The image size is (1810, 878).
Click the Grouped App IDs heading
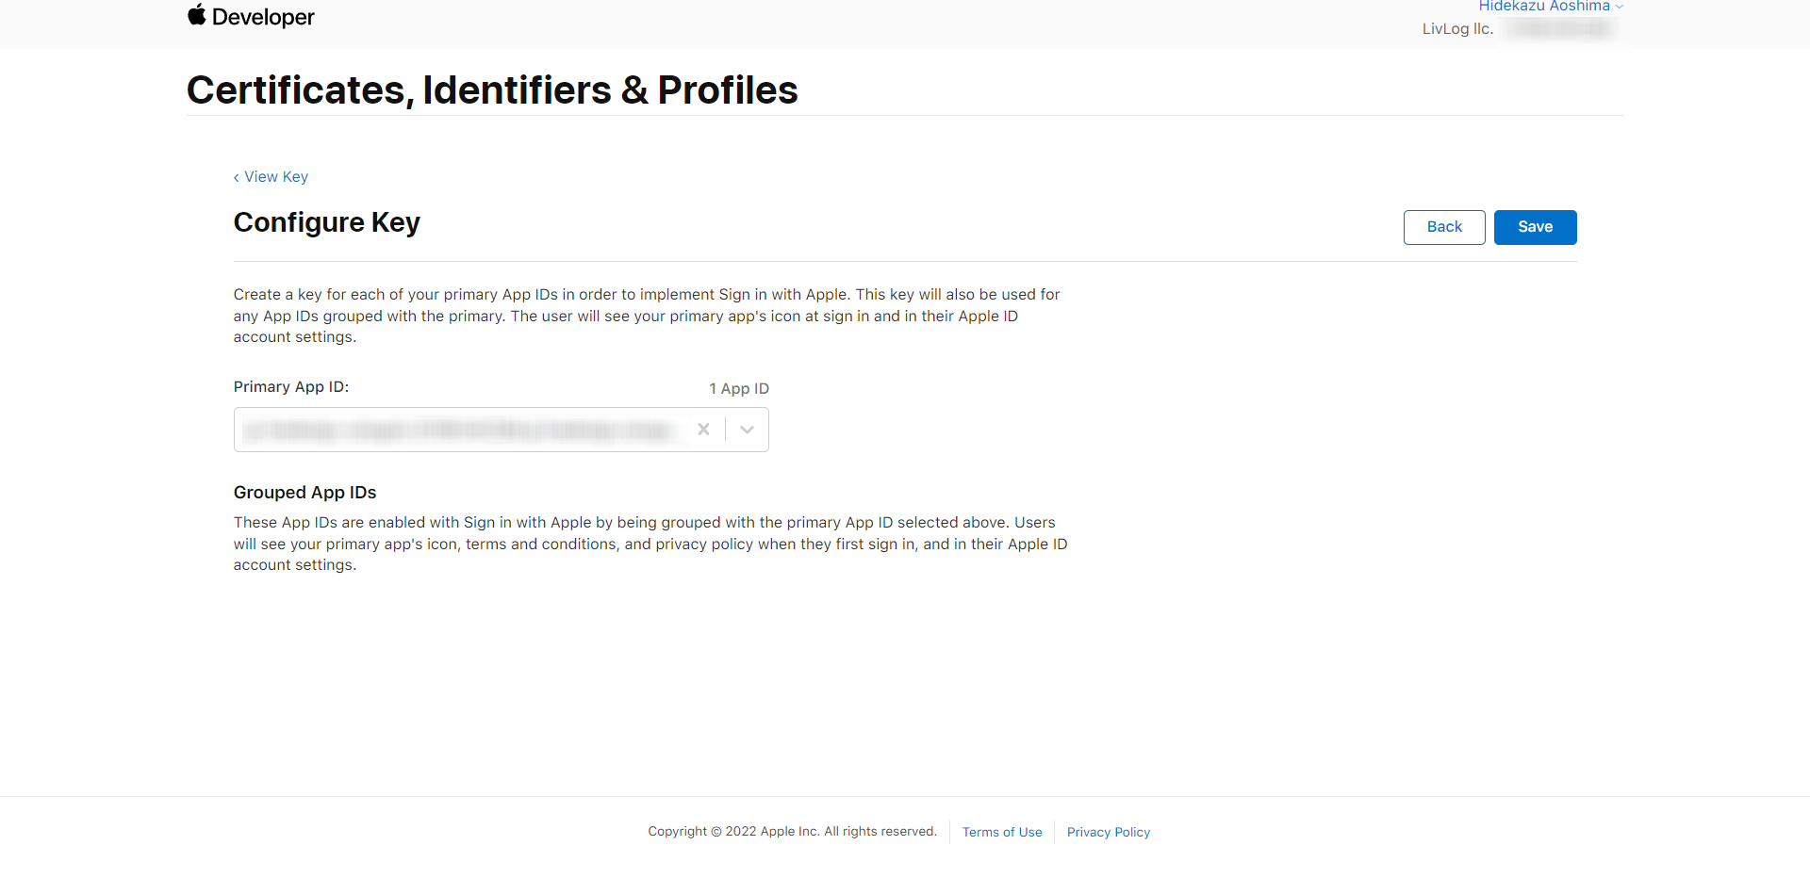pos(304,493)
